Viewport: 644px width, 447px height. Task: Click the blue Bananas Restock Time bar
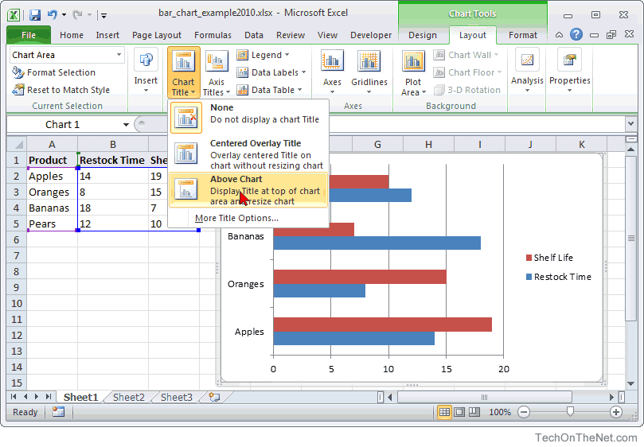377,243
